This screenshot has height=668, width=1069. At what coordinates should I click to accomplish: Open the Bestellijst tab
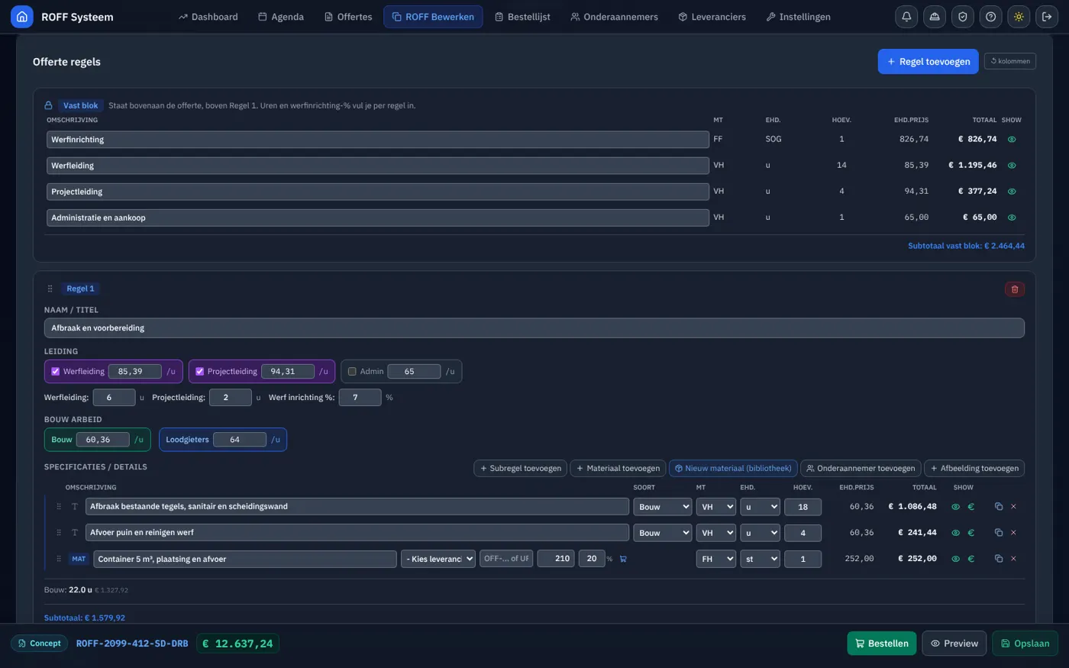click(522, 17)
